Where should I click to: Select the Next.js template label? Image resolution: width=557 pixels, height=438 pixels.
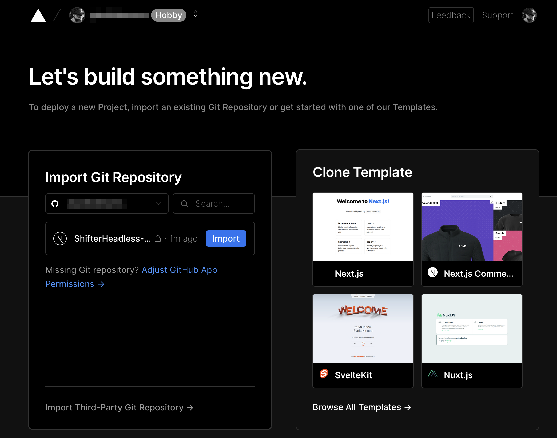coord(349,274)
